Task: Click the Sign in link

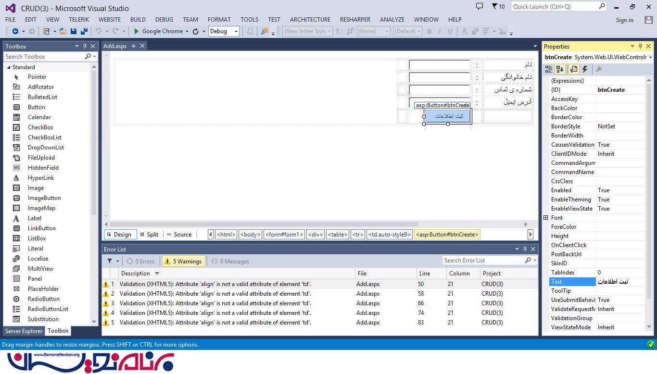Action: (x=624, y=20)
